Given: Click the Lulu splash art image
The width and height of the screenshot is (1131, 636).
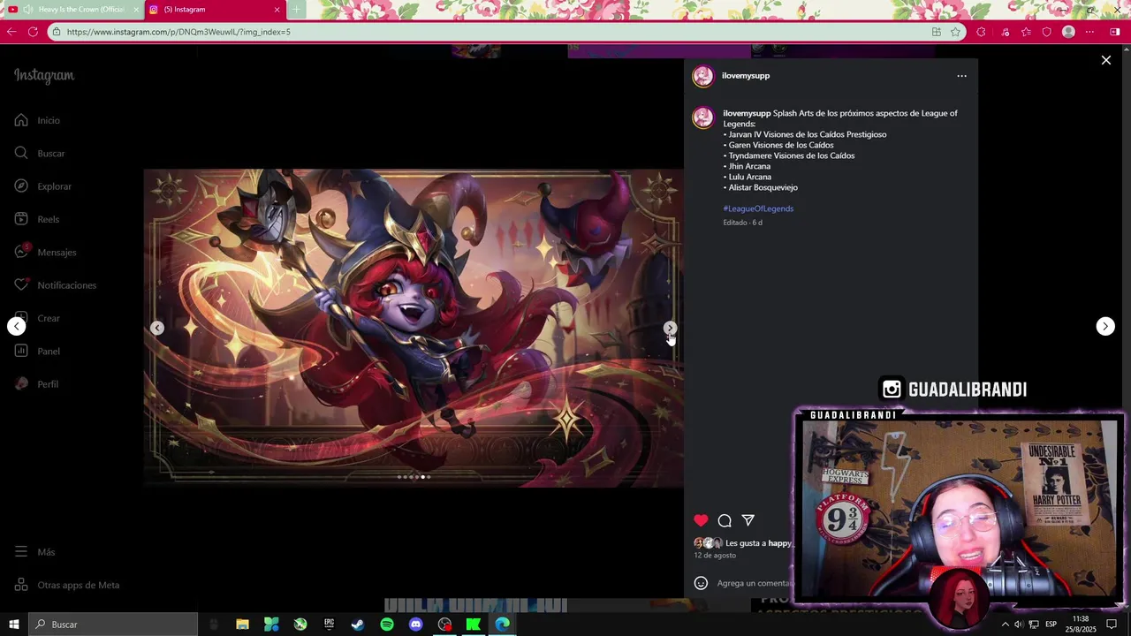Looking at the screenshot, I should coord(414,328).
